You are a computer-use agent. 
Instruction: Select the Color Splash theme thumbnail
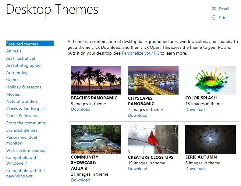coord(211,80)
